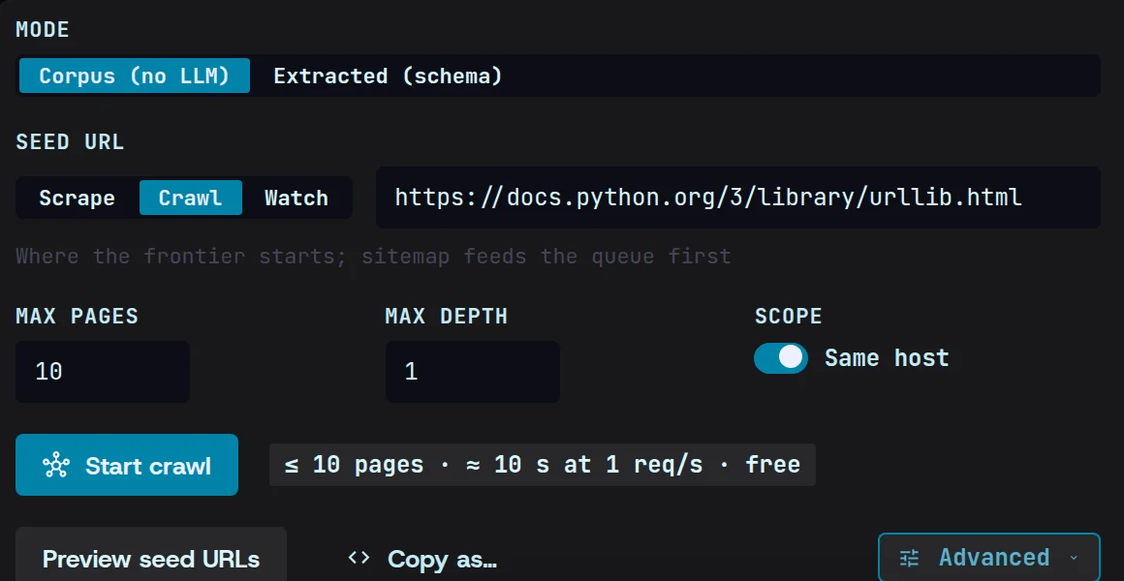Click the Copy as... button
The width and height of the screenshot is (1124, 581).
click(x=422, y=558)
